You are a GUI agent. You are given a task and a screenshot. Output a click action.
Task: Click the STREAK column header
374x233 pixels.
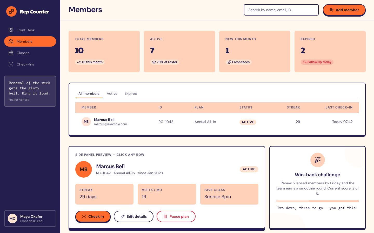pyautogui.click(x=293, y=107)
